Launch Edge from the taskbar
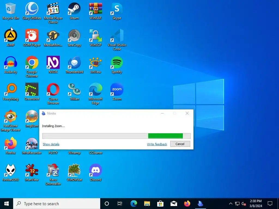The width and height of the screenshot is (279, 209). (134, 204)
